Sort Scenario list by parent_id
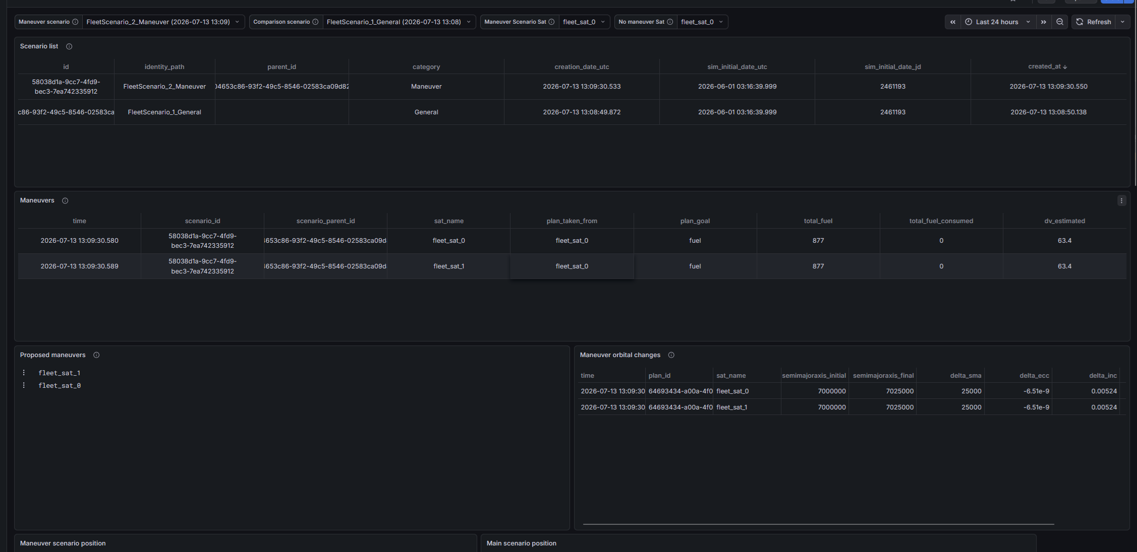 tap(281, 66)
